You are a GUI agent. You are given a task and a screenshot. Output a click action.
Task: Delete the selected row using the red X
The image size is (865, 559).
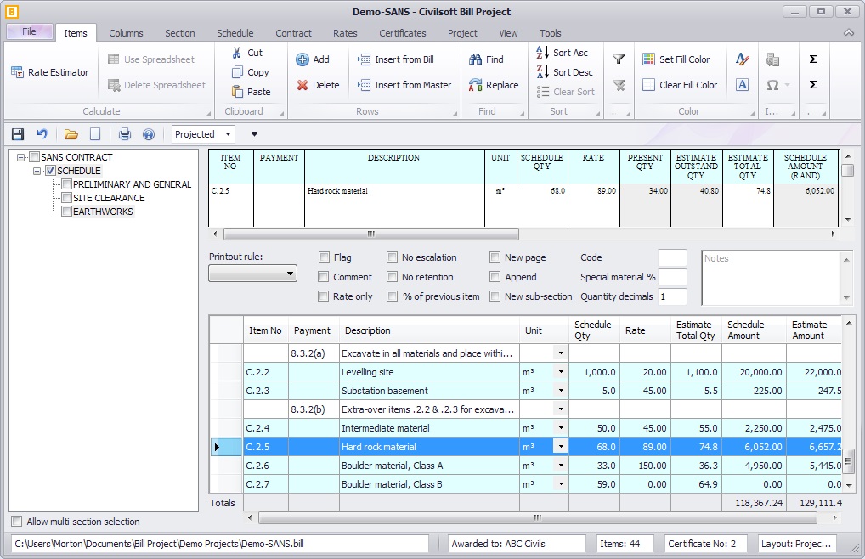(x=318, y=85)
